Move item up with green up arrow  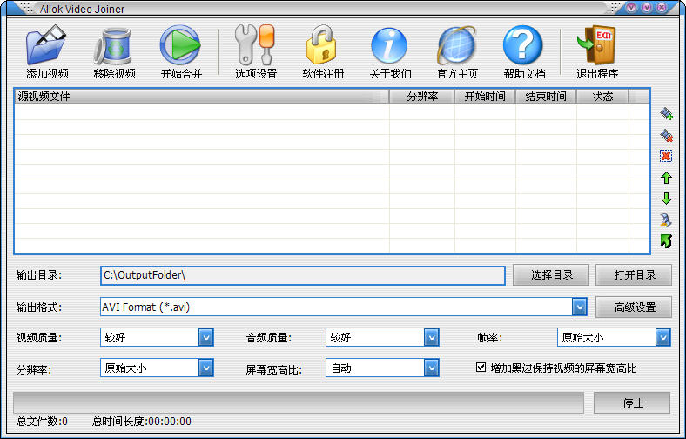tap(666, 178)
